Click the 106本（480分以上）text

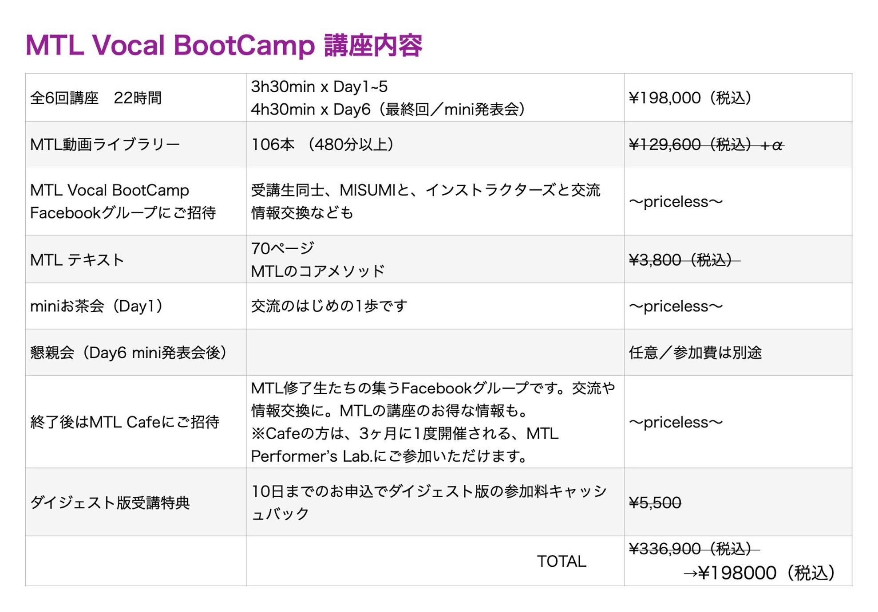pos(322,145)
